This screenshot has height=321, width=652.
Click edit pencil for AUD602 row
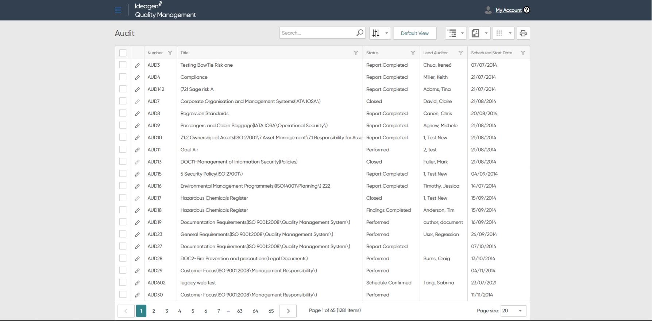(x=137, y=283)
